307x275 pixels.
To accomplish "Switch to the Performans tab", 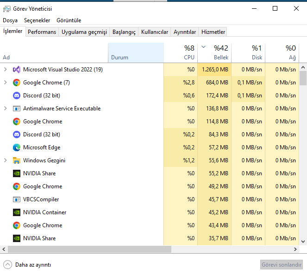I will pyautogui.click(x=42, y=32).
